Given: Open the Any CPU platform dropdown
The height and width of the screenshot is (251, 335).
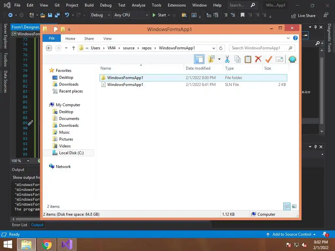Looking at the screenshot, I should click(131, 15).
